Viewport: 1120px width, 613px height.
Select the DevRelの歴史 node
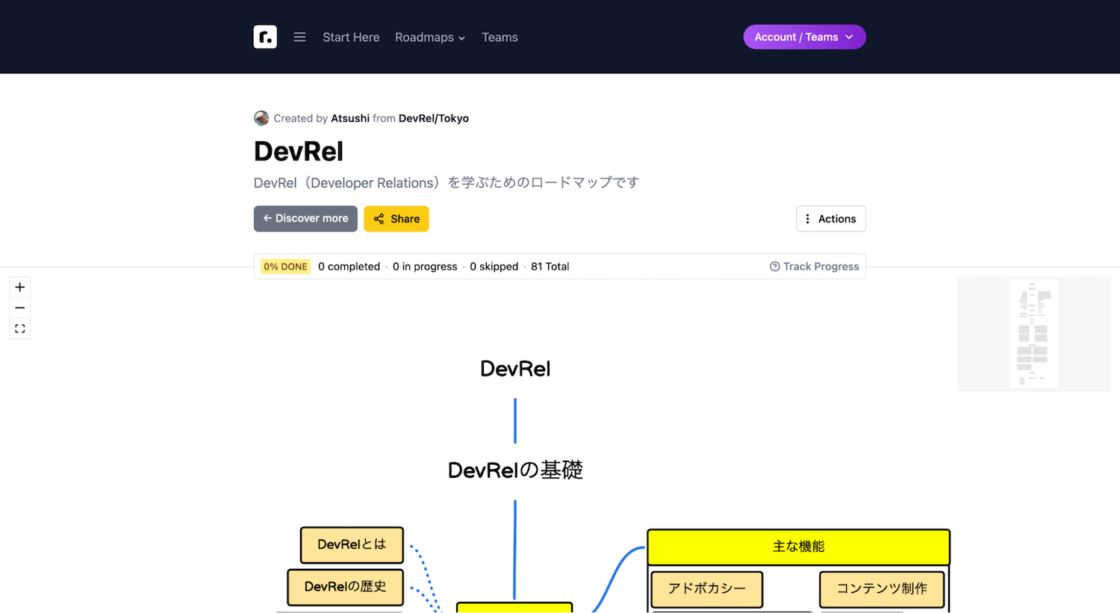tap(345, 588)
